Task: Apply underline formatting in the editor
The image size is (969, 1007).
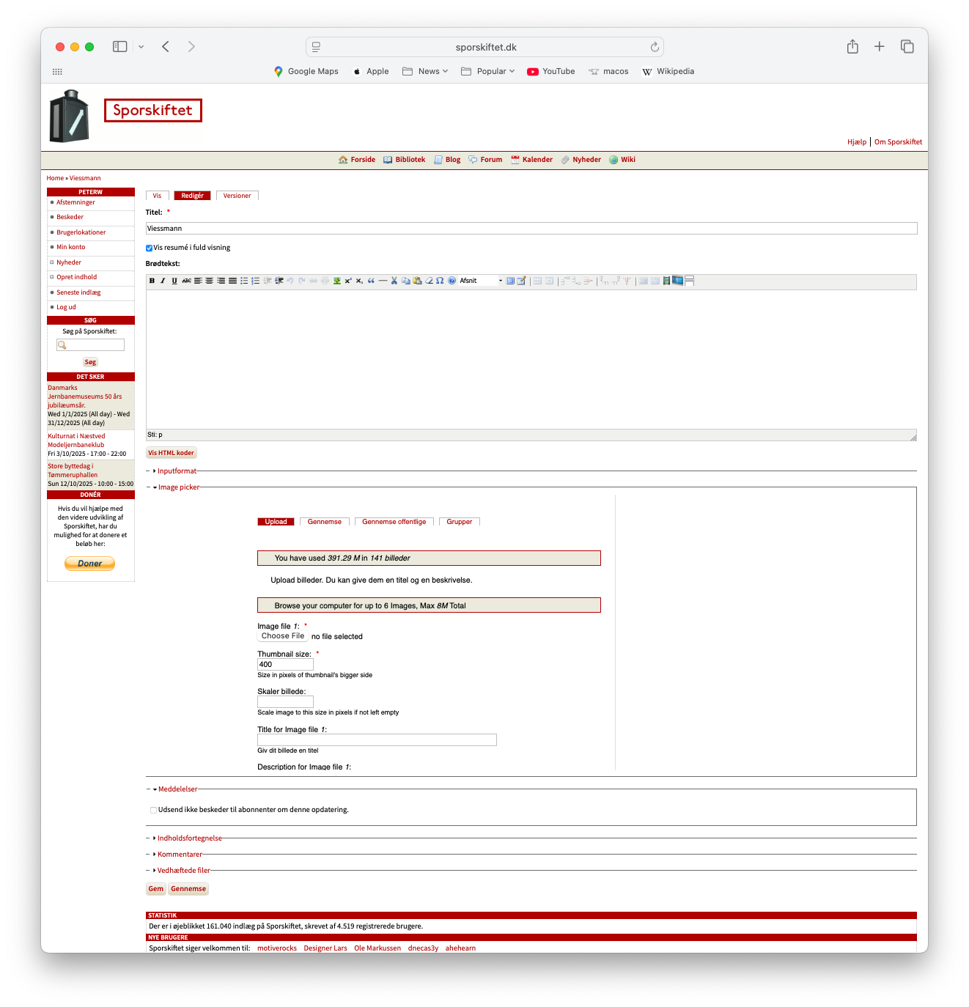Action: point(174,281)
